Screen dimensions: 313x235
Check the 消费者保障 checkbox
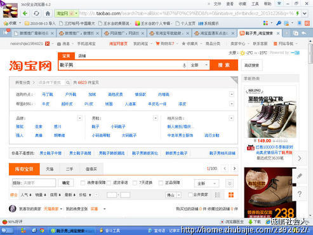click(x=83, y=183)
